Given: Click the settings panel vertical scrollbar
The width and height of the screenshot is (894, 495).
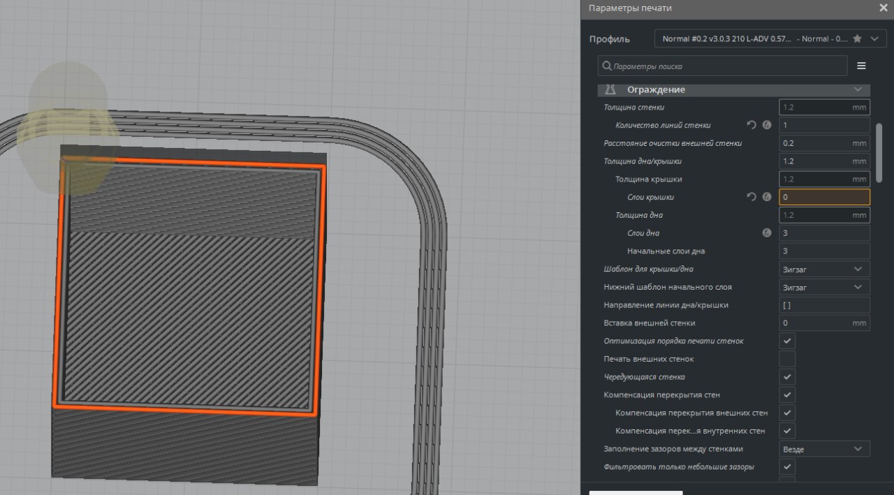Looking at the screenshot, I should 879,154.
